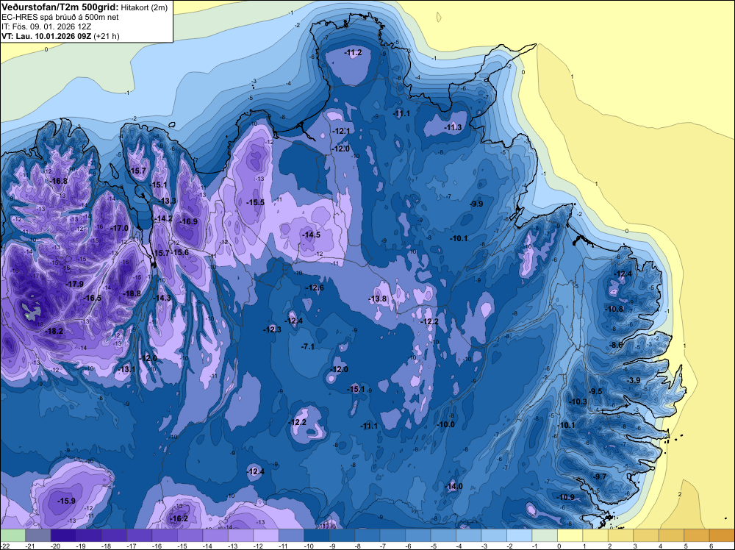Click the -14.5 temperature reading
735x550 pixels.
pyautogui.click(x=311, y=235)
